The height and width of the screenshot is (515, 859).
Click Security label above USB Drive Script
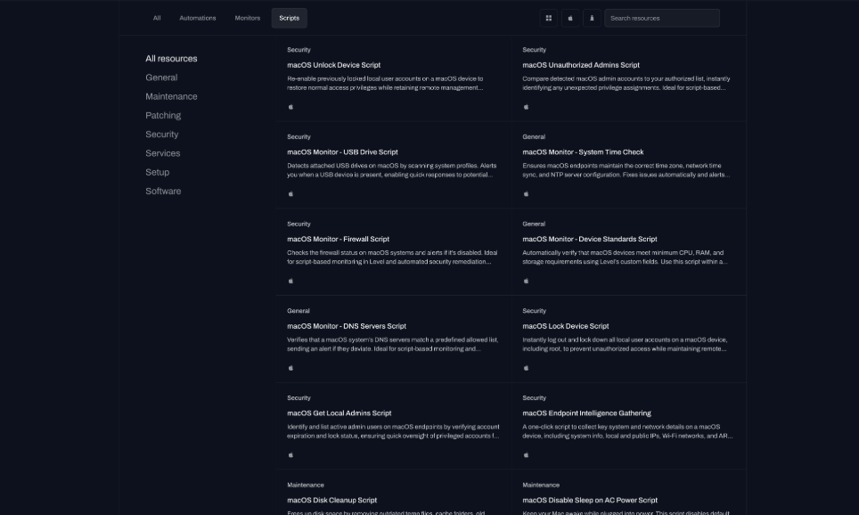(x=299, y=137)
